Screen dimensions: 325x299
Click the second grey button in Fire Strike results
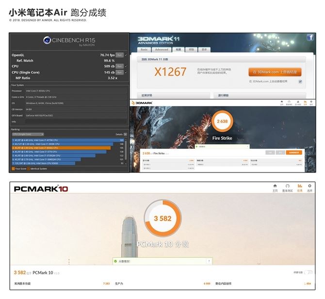280,153
